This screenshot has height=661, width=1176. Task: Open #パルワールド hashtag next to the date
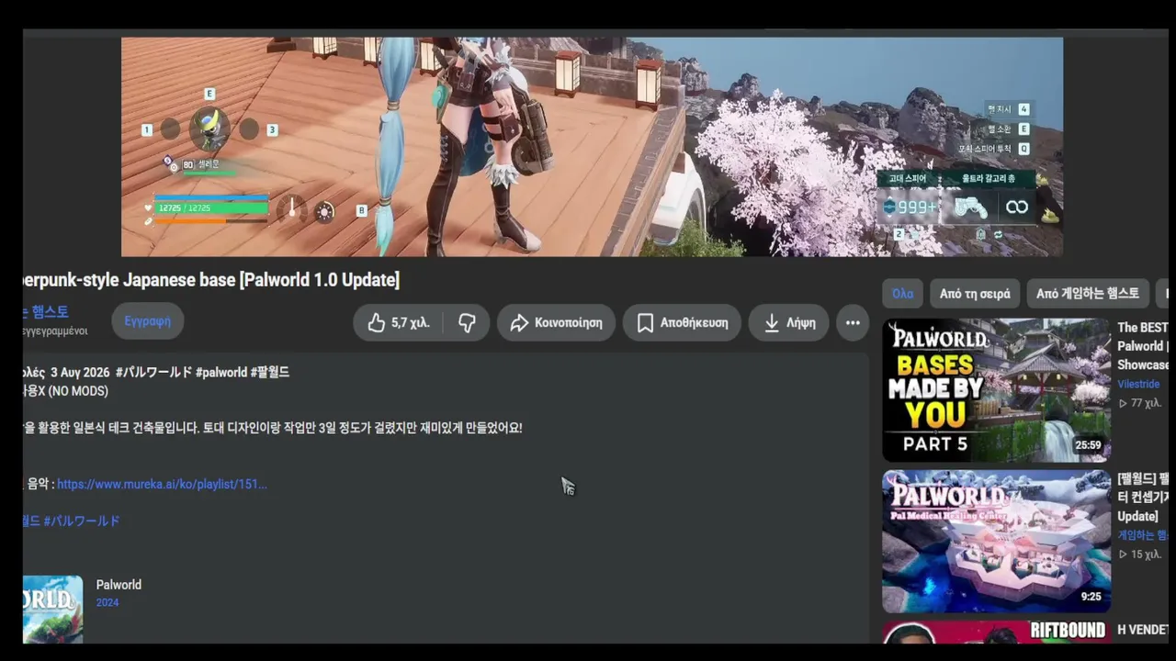(154, 372)
